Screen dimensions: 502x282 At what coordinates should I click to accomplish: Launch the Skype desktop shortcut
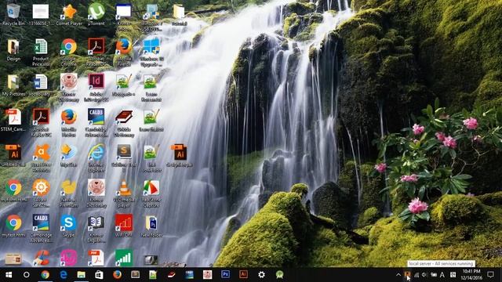coord(68,226)
